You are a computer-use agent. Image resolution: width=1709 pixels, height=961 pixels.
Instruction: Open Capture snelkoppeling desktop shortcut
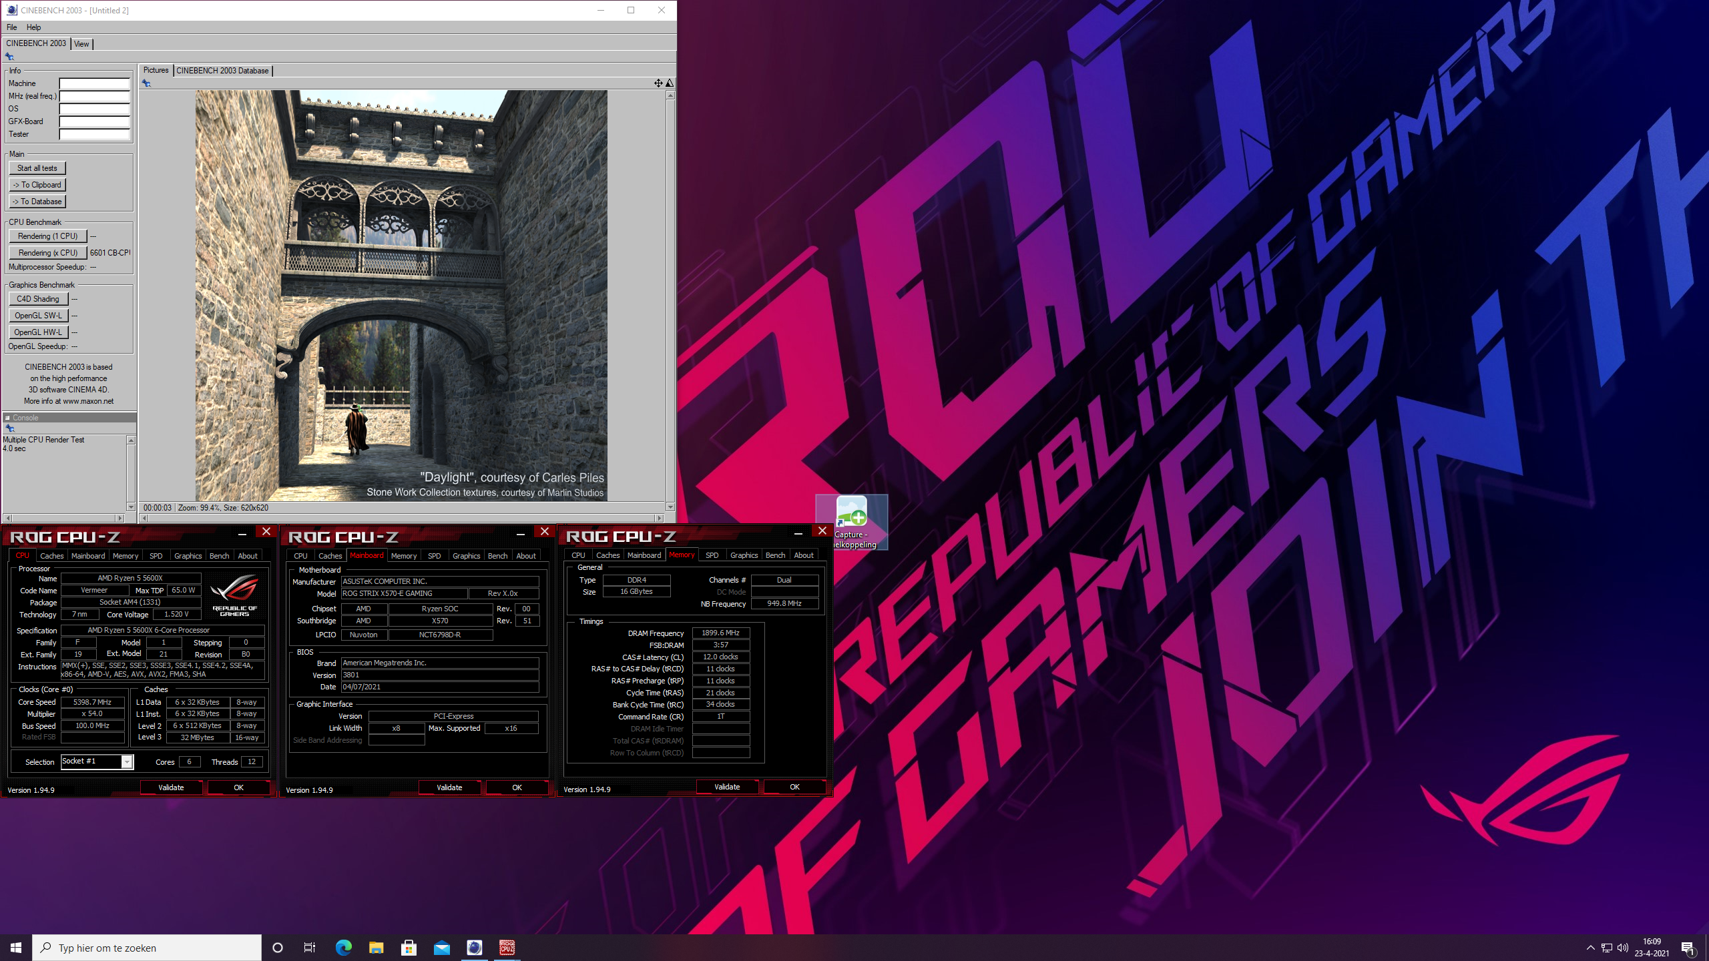pos(852,523)
